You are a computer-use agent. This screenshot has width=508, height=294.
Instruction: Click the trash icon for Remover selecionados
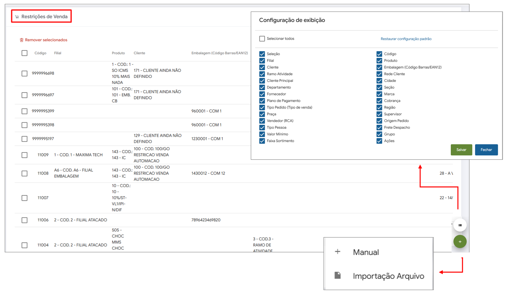point(21,40)
